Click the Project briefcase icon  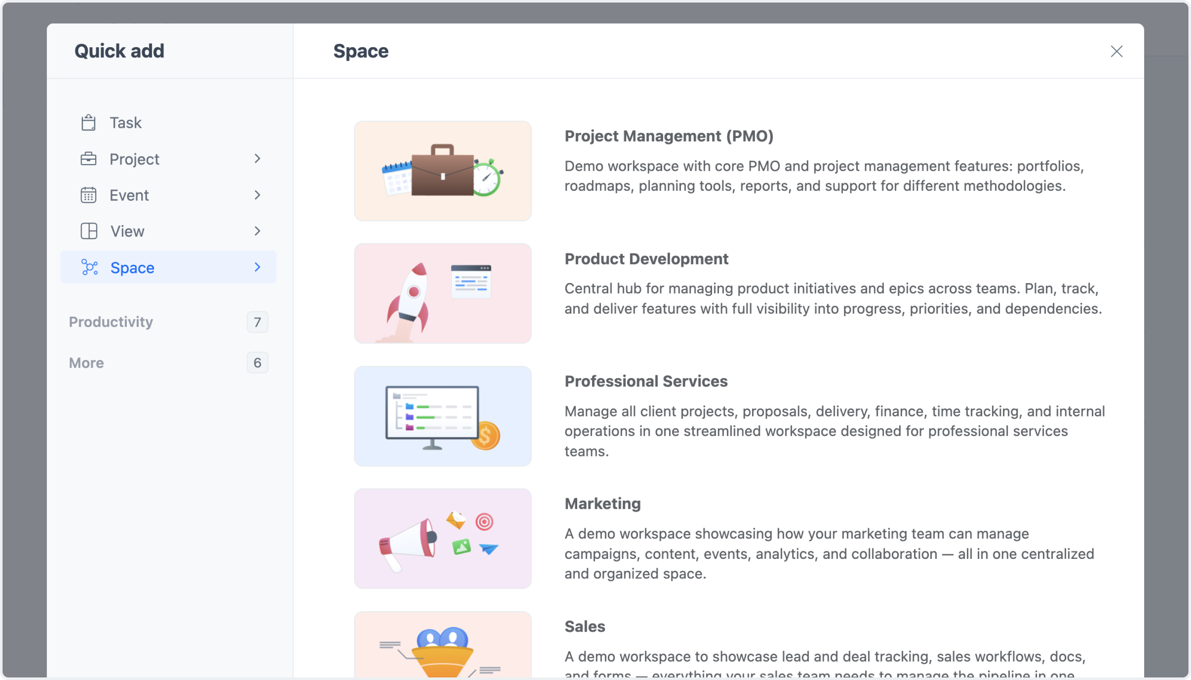88,159
